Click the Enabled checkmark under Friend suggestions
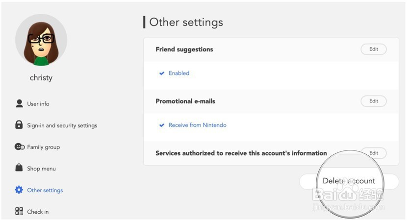 tap(162, 74)
